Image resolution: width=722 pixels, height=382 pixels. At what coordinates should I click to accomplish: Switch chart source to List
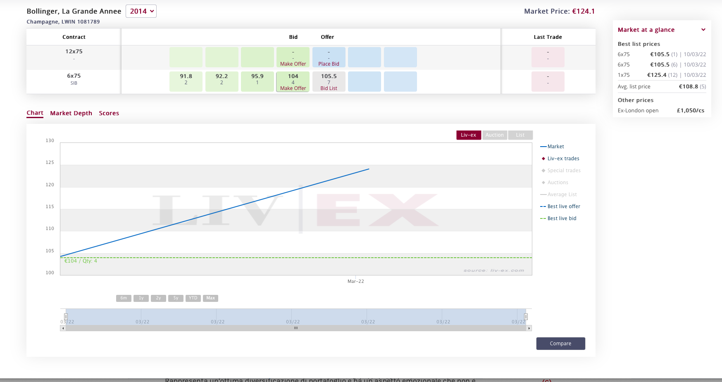click(520, 135)
